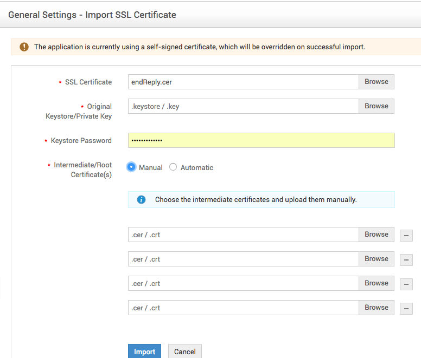
Task: Browse for the first intermediate certificate
Action: point(376,235)
